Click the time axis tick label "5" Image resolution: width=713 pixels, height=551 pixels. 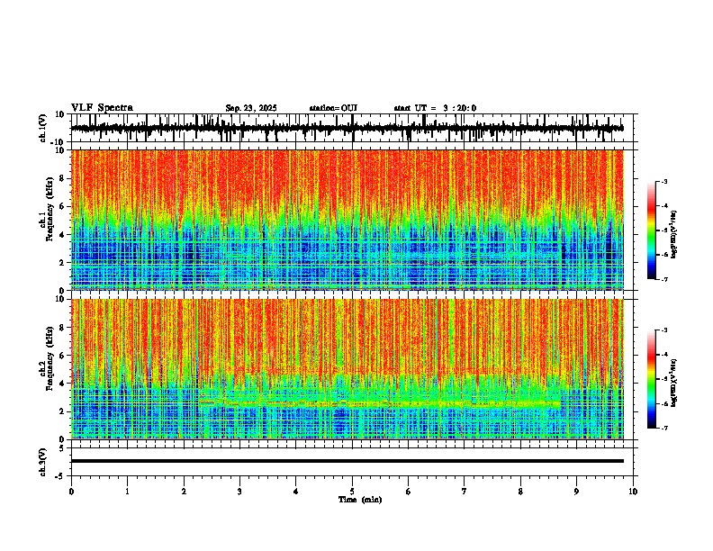click(x=352, y=492)
